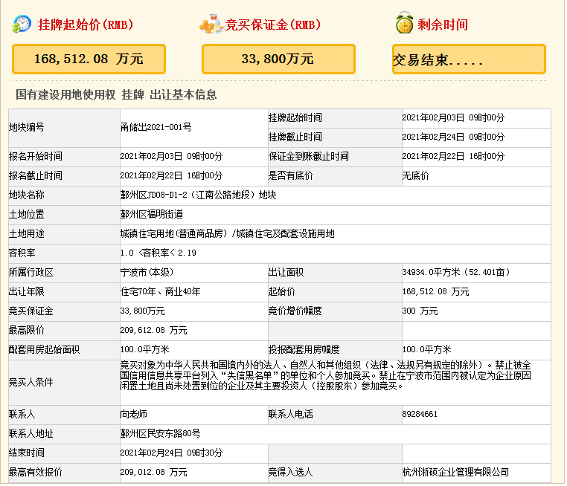Image resolution: width=567 pixels, height=486 pixels.
Task: Click the 投报配套用房幅度 label
Action: tap(304, 349)
